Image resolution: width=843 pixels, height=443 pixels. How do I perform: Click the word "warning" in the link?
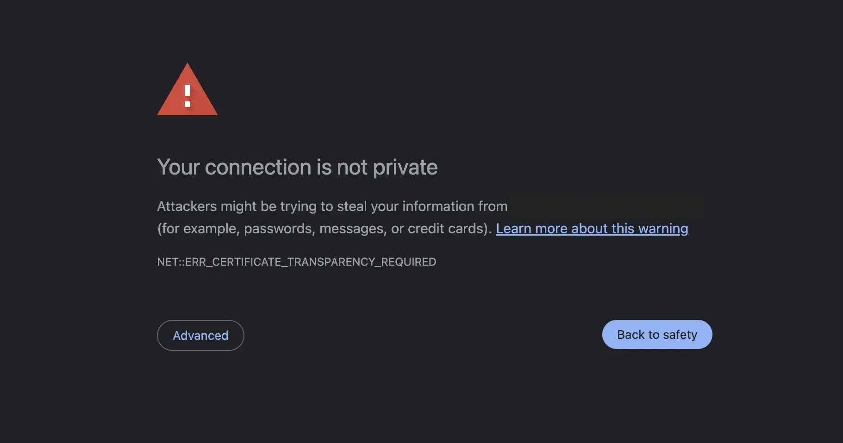point(663,229)
